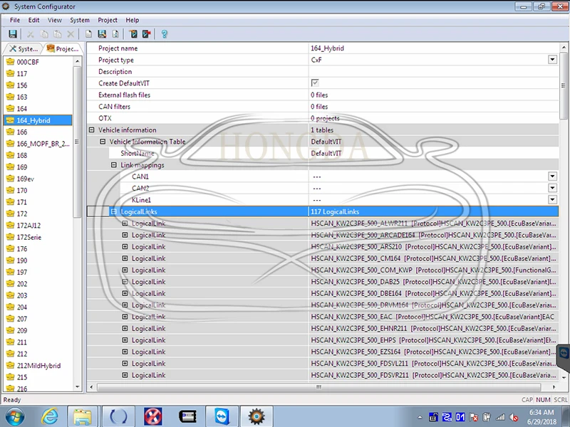The image size is (570, 427).
Task: Select project 169ev in the list
Action: (x=26, y=179)
